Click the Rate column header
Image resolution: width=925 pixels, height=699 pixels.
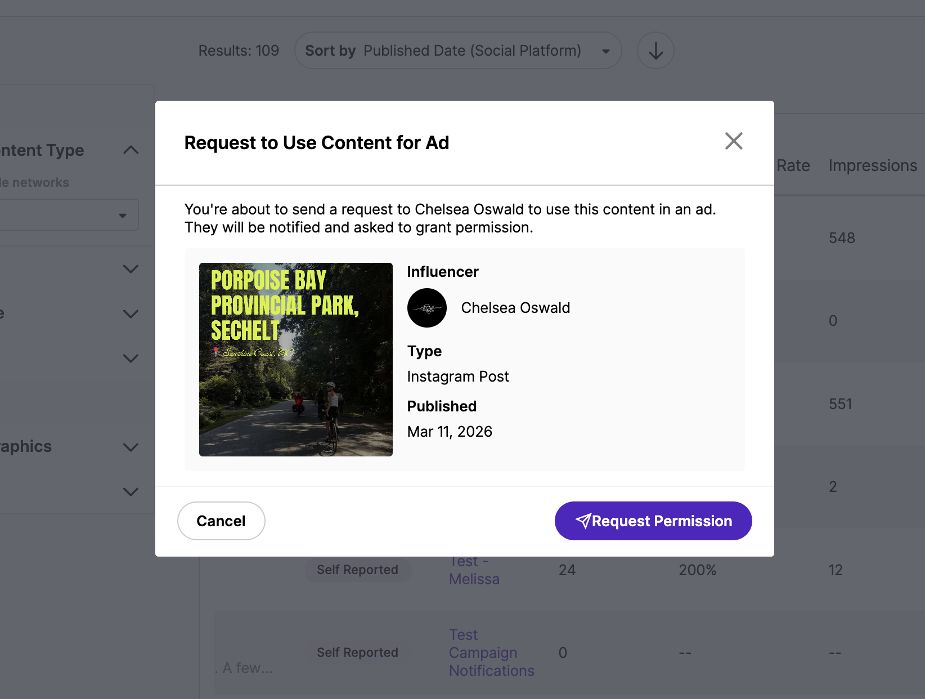coord(793,165)
